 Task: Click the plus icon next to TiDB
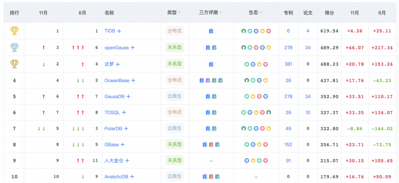(119, 31)
